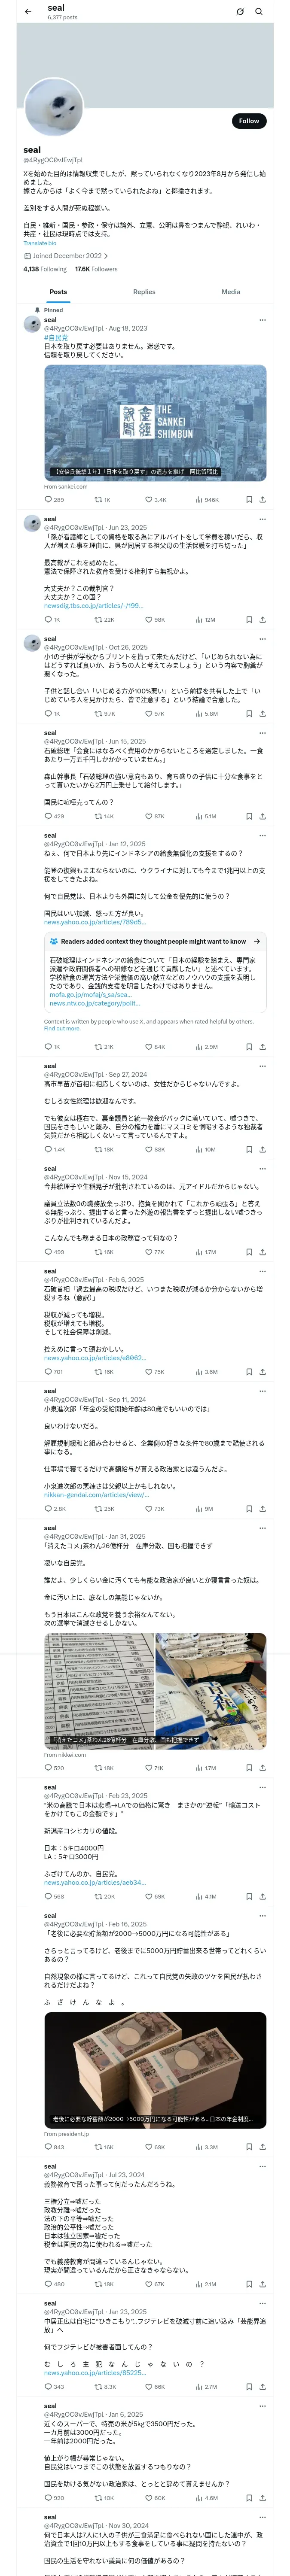The height and width of the screenshot is (2576, 290).
Task: Follow the seal account
Action: (249, 121)
